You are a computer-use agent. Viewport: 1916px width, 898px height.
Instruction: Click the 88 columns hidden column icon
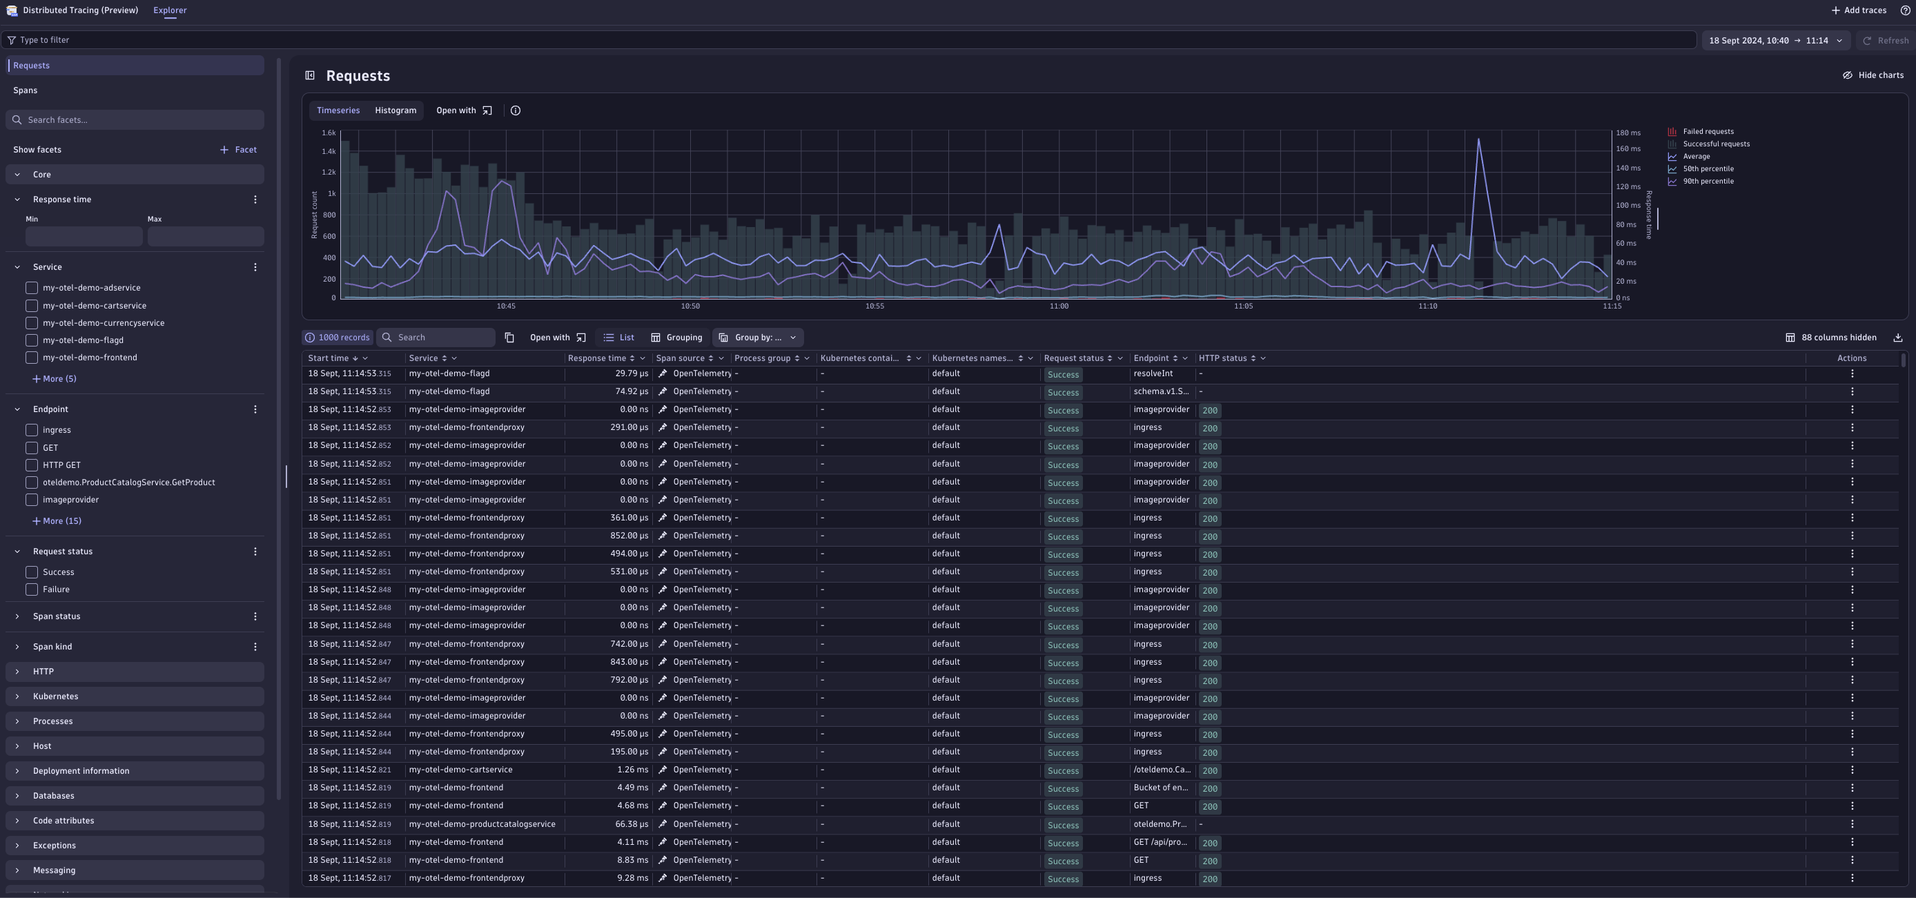pos(1792,337)
